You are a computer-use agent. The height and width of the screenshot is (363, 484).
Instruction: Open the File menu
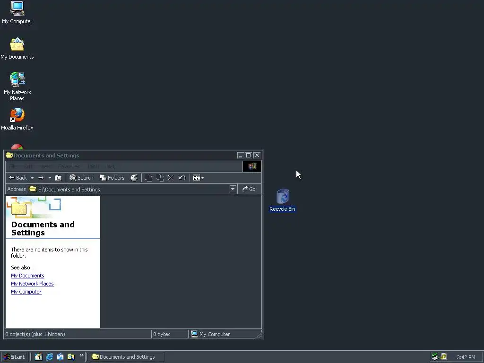13,166
